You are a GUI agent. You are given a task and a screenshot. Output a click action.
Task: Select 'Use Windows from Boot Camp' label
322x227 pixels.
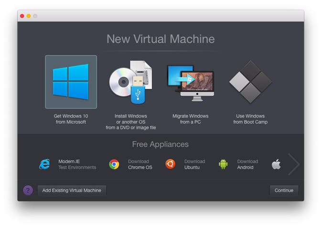pos(250,119)
